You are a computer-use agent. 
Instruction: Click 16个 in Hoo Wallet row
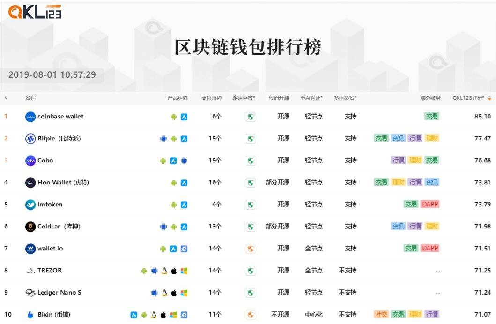215,183
